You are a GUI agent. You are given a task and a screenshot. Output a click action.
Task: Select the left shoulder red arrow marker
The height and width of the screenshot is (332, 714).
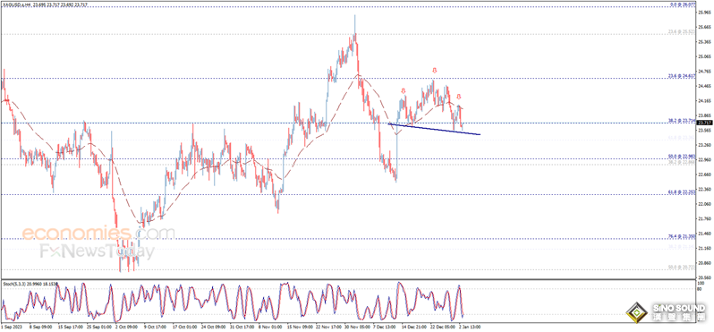[404, 91]
